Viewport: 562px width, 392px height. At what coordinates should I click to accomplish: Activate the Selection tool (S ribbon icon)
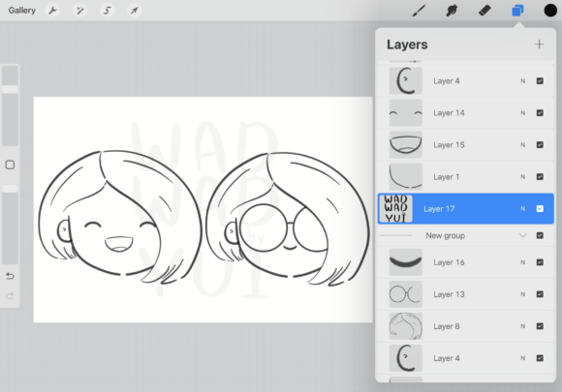(x=107, y=11)
